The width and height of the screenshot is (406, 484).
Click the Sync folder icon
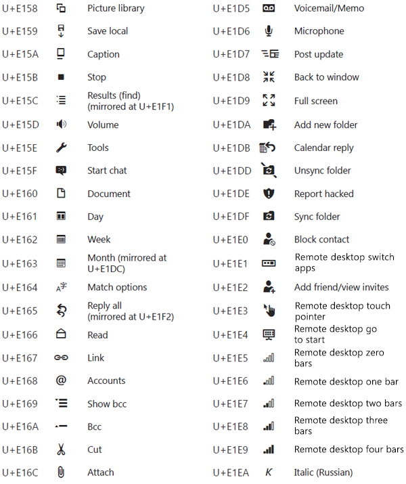(x=269, y=217)
